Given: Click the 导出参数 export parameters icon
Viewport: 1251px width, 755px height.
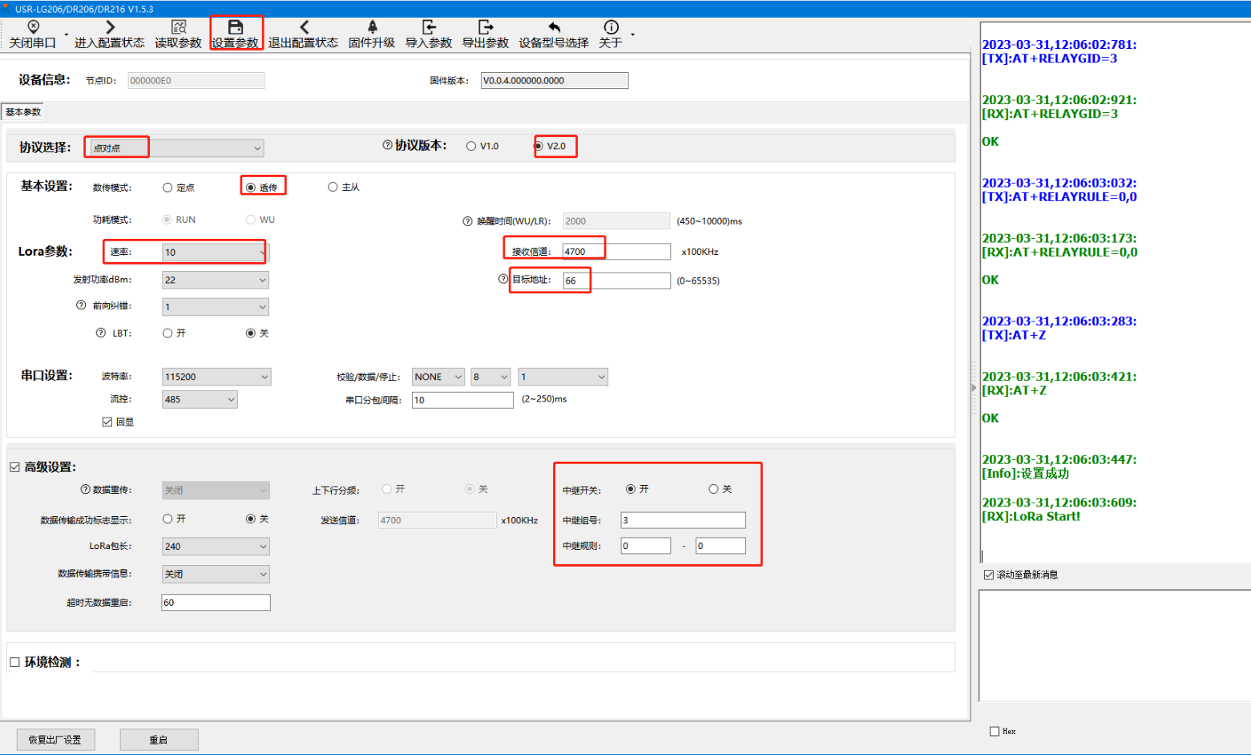Looking at the screenshot, I should pyautogui.click(x=486, y=27).
